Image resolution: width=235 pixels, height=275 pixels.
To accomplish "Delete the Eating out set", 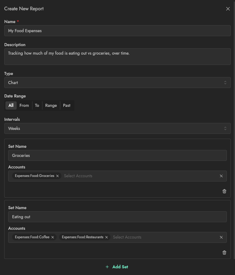I will pos(224,253).
